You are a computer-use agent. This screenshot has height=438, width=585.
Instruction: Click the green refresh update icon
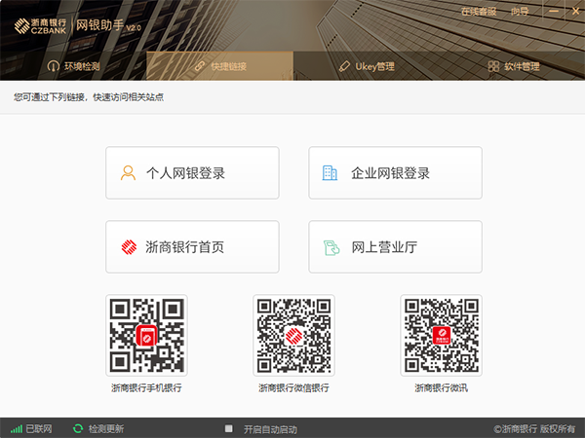78,429
